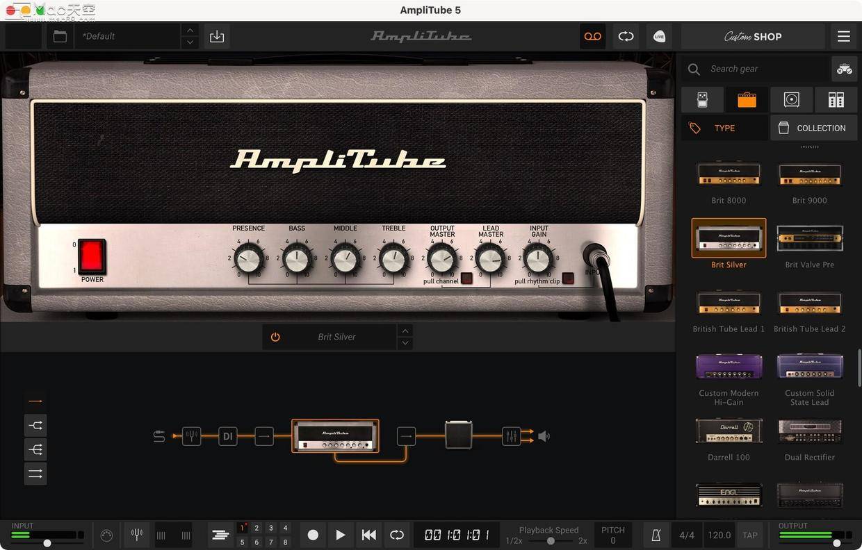
Task: Select the parallel signal routing layout
Action: pos(35,474)
